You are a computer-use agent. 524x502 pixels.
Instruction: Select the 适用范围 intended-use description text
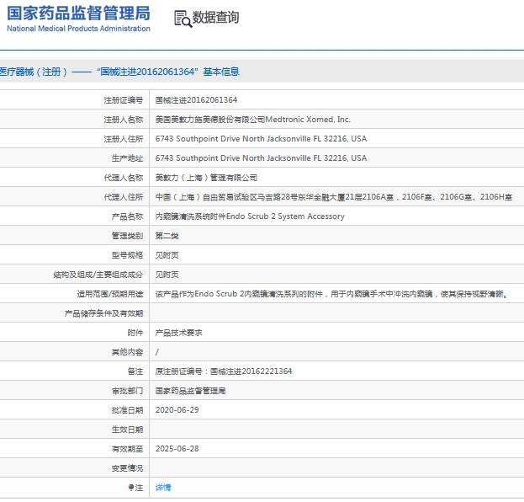tap(331, 294)
